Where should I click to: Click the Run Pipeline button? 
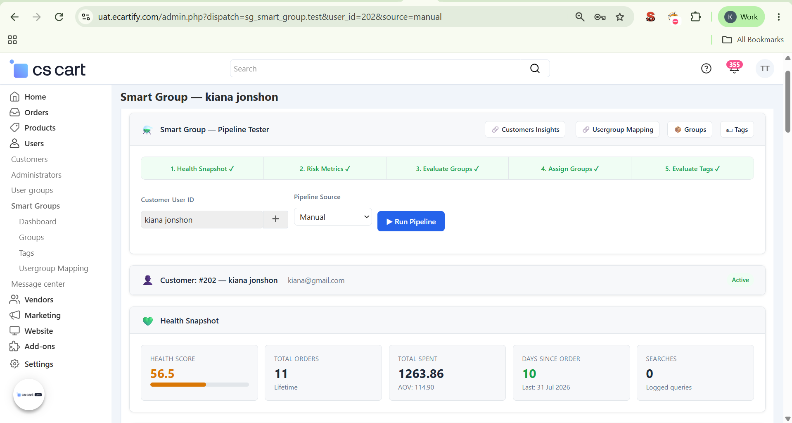[x=411, y=221]
